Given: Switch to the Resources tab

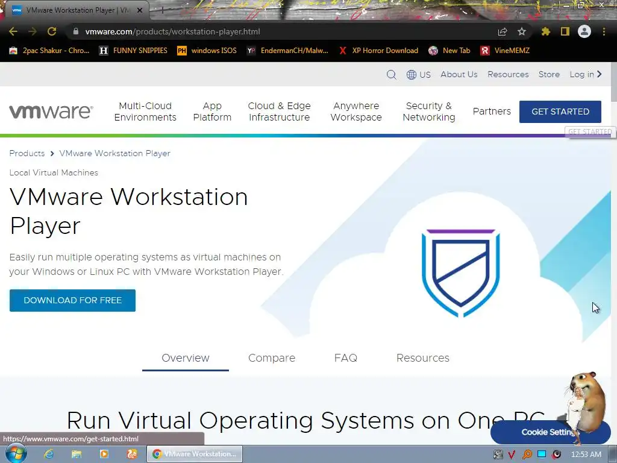Looking at the screenshot, I should point(422,358).
